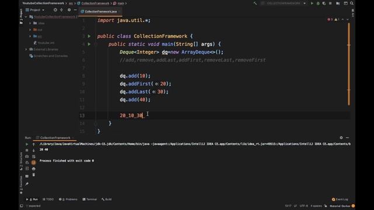Open Project Structure folder icon

pyautogui.click(x=338, y=3)
